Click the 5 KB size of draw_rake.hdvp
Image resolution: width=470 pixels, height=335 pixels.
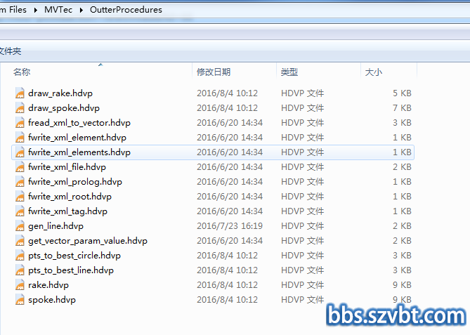pyautogui.click(x=402, y=93)
